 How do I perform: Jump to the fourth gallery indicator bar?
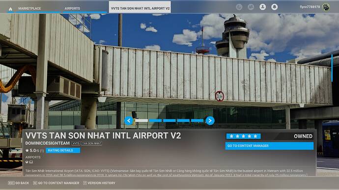click(x=183, y=120)
